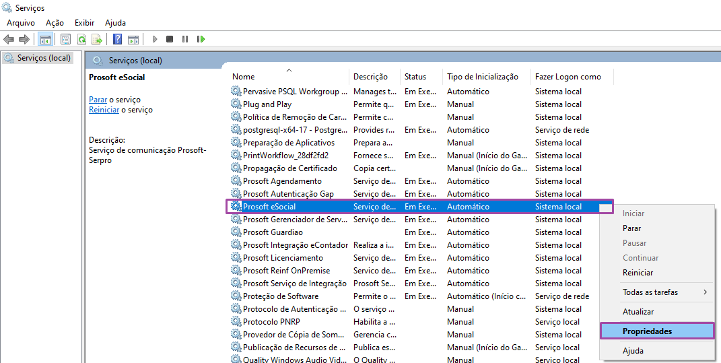
Task: Click the gear icon of postgresql-x64-17
Action: pyautogui.click(x=236, y=130)
